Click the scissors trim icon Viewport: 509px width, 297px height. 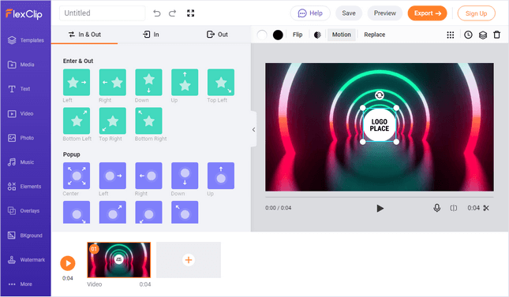[x=486, y=208]
